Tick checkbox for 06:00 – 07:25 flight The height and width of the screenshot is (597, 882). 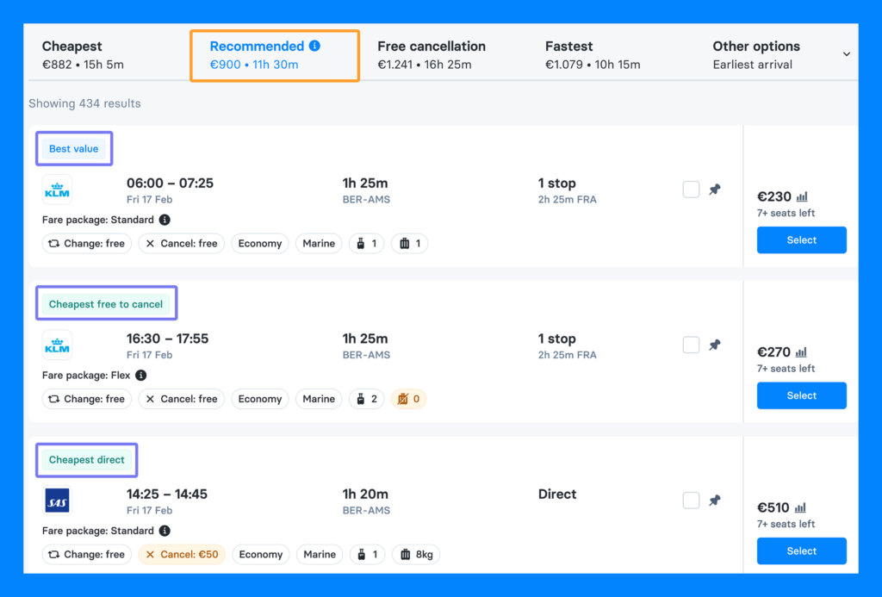691,190
